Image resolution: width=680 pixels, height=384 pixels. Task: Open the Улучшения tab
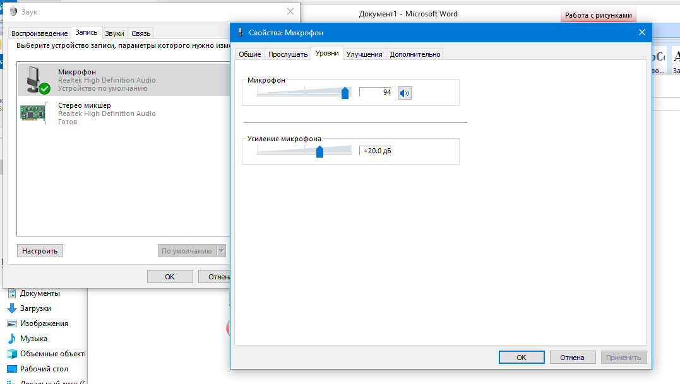(364, 54)
